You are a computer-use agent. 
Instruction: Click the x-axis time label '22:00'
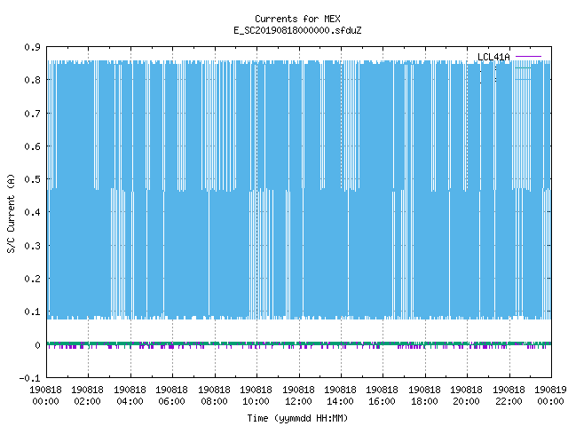pos(509,401)
